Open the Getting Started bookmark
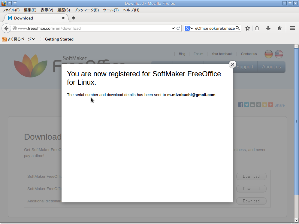The image size is (299, 224). (x=57, y=39)
